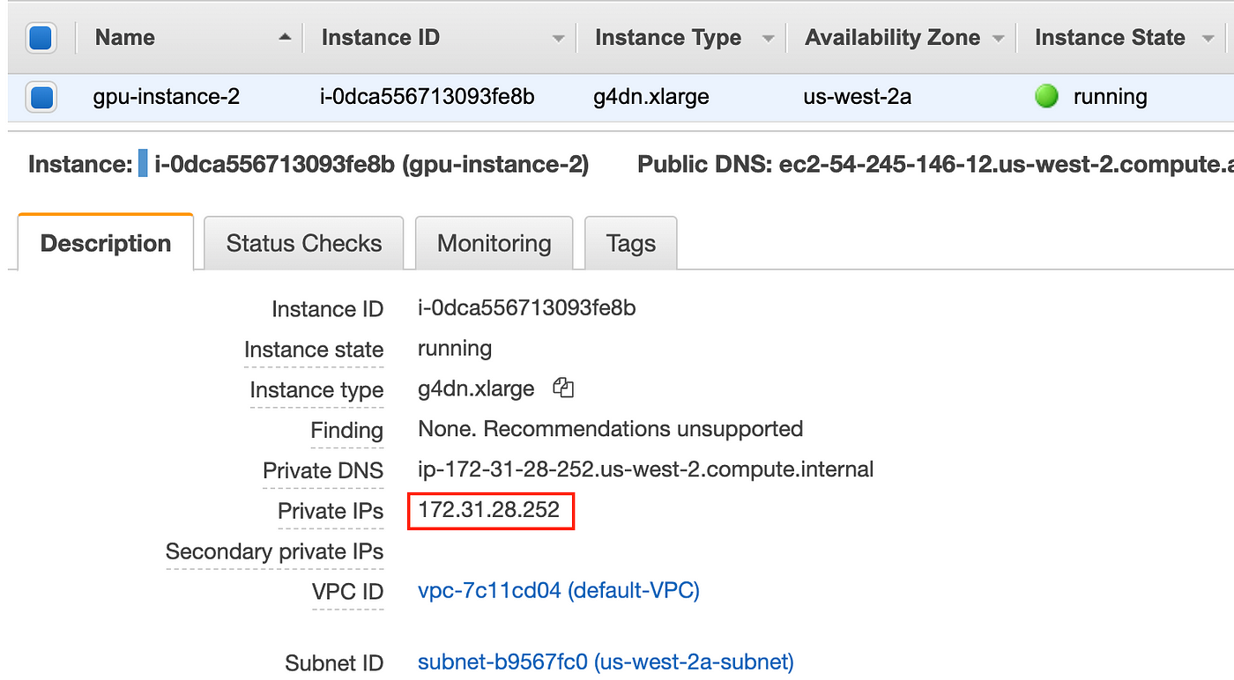Viewport: 1234px width, 680px height.
Task: Click running text in table row
Action: click(1111, 97)
